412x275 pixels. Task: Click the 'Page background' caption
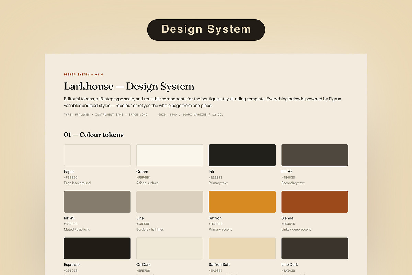click(x=77, y=183)
